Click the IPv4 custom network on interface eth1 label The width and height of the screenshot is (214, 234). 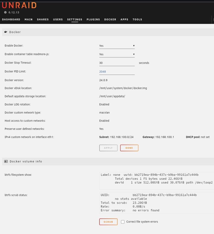point(29,137)
